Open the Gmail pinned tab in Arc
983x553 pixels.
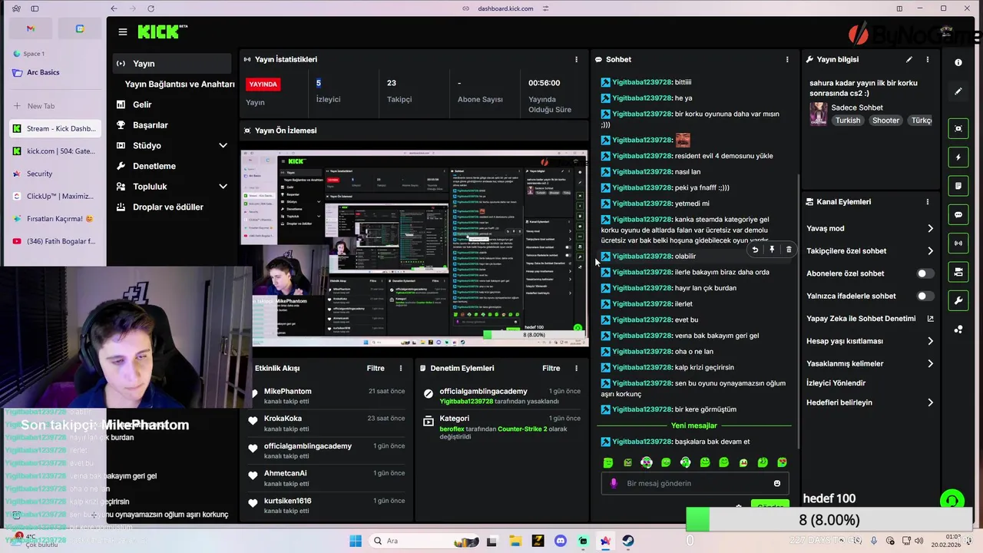[x=31, y=29]
